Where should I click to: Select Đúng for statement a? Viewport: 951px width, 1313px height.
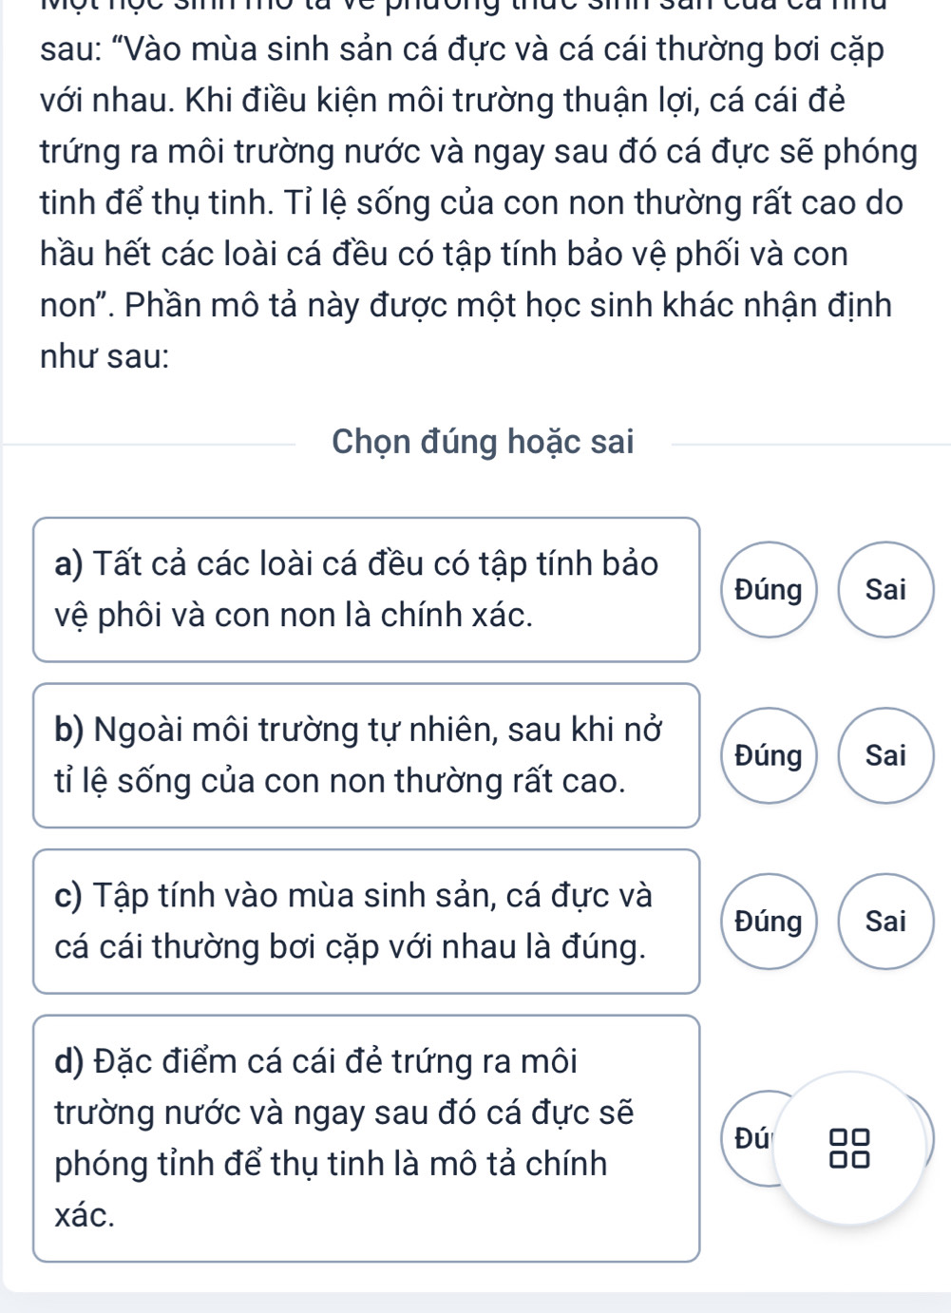point(769,590)
